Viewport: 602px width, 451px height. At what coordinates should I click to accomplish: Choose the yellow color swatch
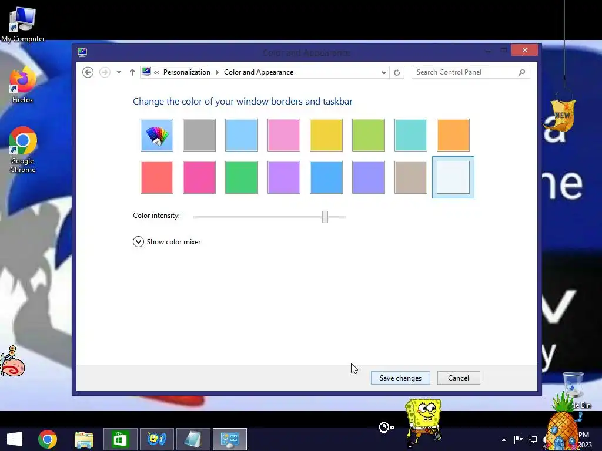[x=326, y=135]
